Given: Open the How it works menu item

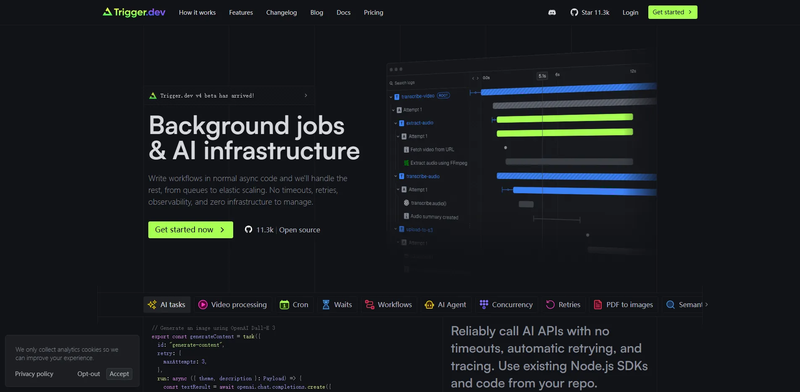Looking at the screenshot, I should [x=197, y=13].
